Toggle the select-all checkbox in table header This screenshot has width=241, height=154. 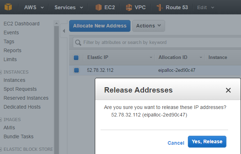coord(76,58)
